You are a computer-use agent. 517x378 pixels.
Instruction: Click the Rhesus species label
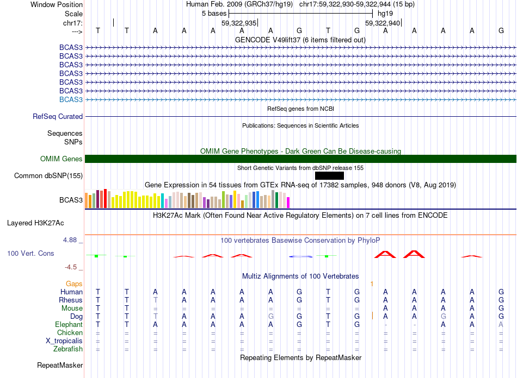pyautogui.click(x=71, y=300)
